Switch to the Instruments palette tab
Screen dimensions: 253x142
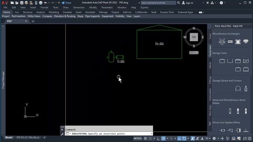(210, 95)
